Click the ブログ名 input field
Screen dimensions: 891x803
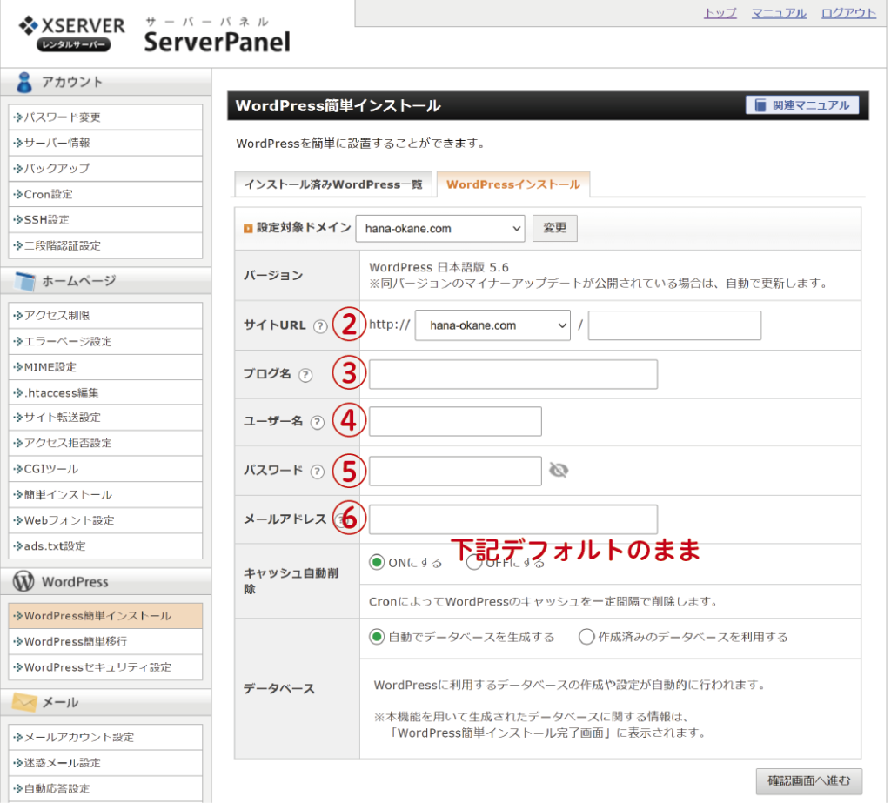coord(513,374)
